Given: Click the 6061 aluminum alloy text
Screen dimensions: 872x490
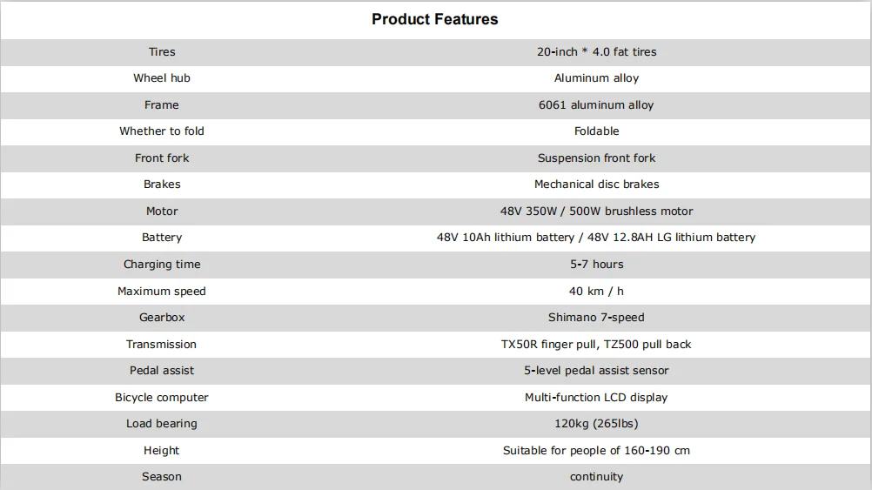Looking at the screenshot, I should [596, 105].
